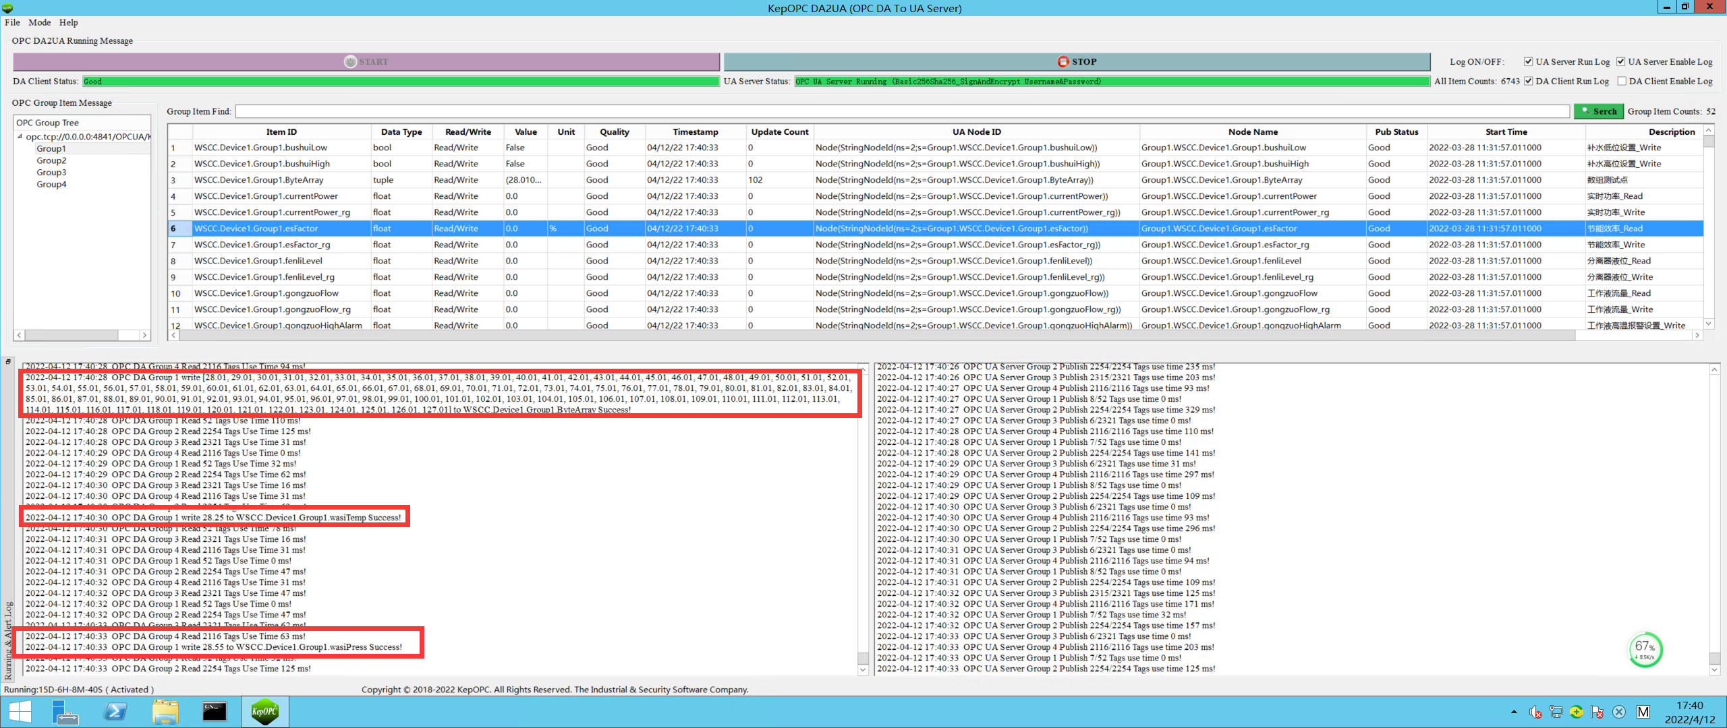Launch Command Prompt from the taskbar
Image resolution: width=1727 pixels, height=728 pixels.
[215, 712]
